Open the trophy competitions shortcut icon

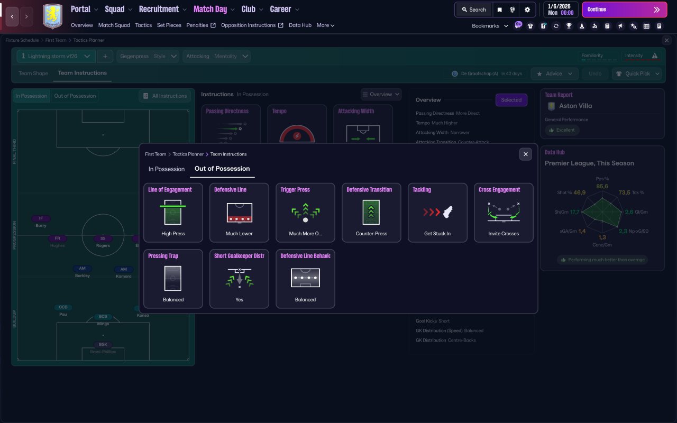pos(569,26)
